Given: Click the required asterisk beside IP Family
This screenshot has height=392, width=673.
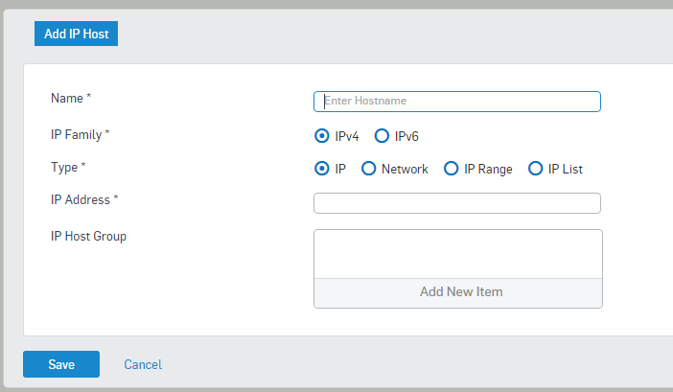Looking at the screenshot, I should click(x=107, y=133).
